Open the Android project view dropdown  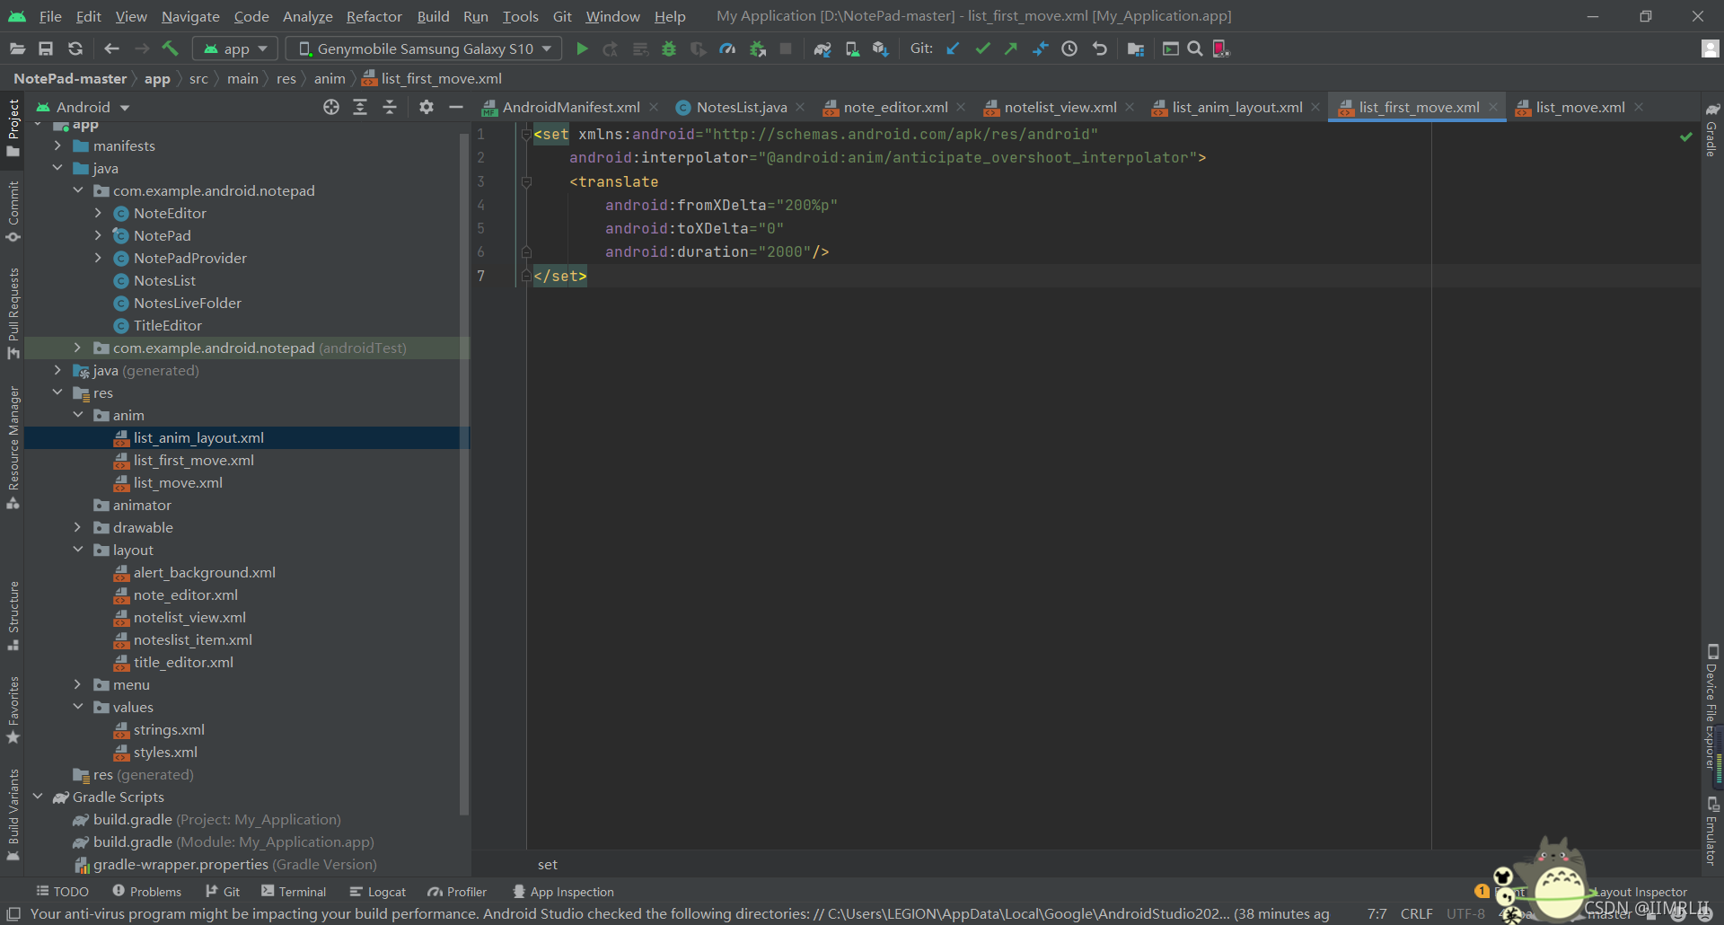click(x=83, y=107)
